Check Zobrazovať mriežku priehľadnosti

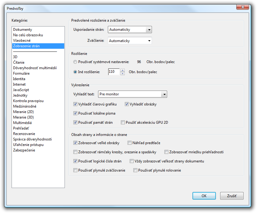click(166, 152)
